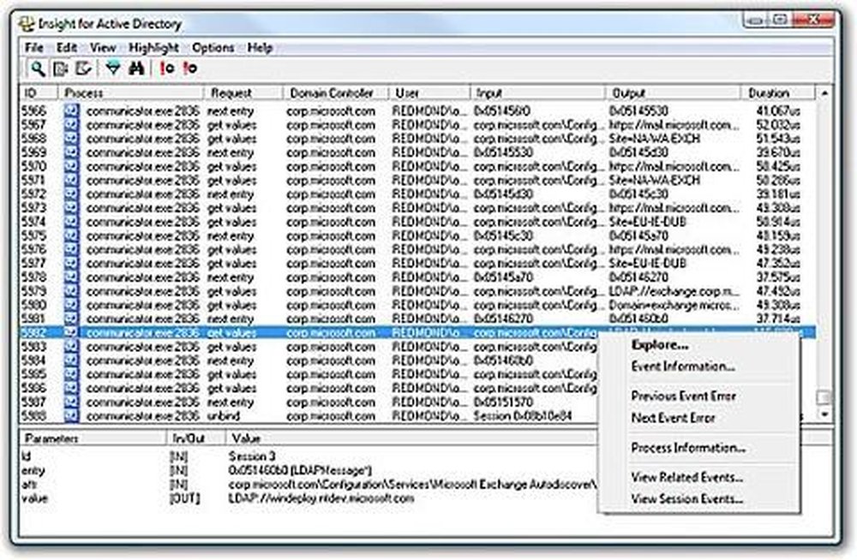Click 'Session 3' value in details pane

pyautogui.click(x=252, y=456)
